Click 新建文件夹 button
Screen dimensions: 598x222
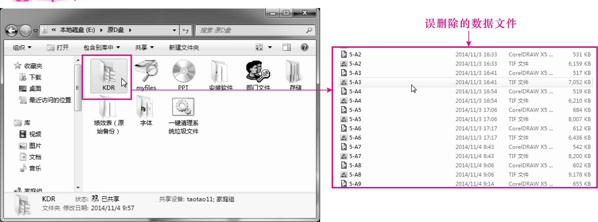[x=184, y=47]
